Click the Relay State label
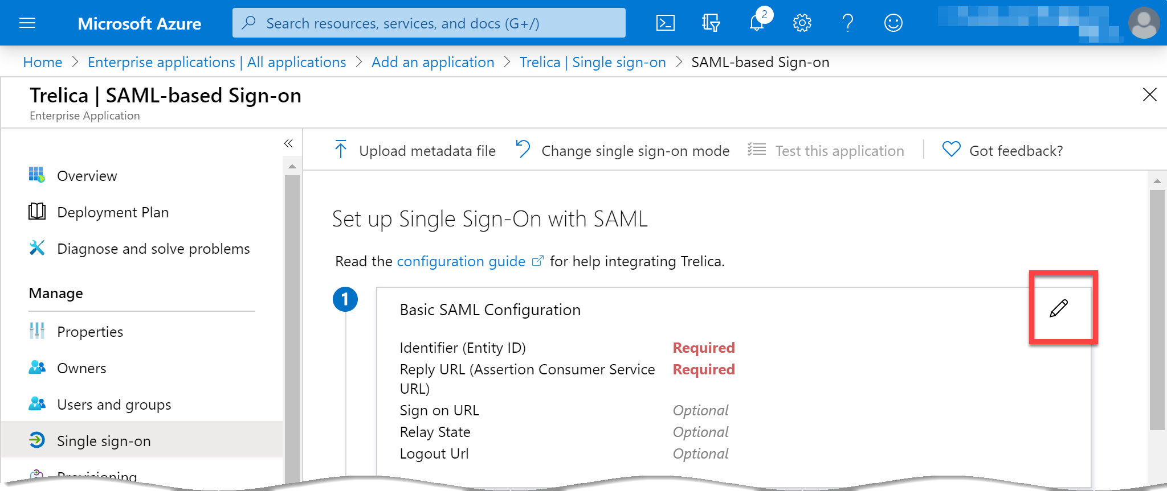This screenshot has height=491, width=1167. (x=435, y=432)
